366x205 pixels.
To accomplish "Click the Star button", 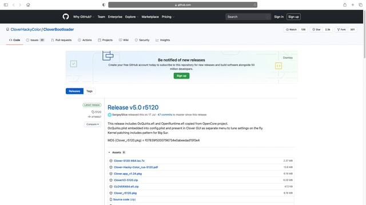I will pyautogui.click(x=316, y=30).
